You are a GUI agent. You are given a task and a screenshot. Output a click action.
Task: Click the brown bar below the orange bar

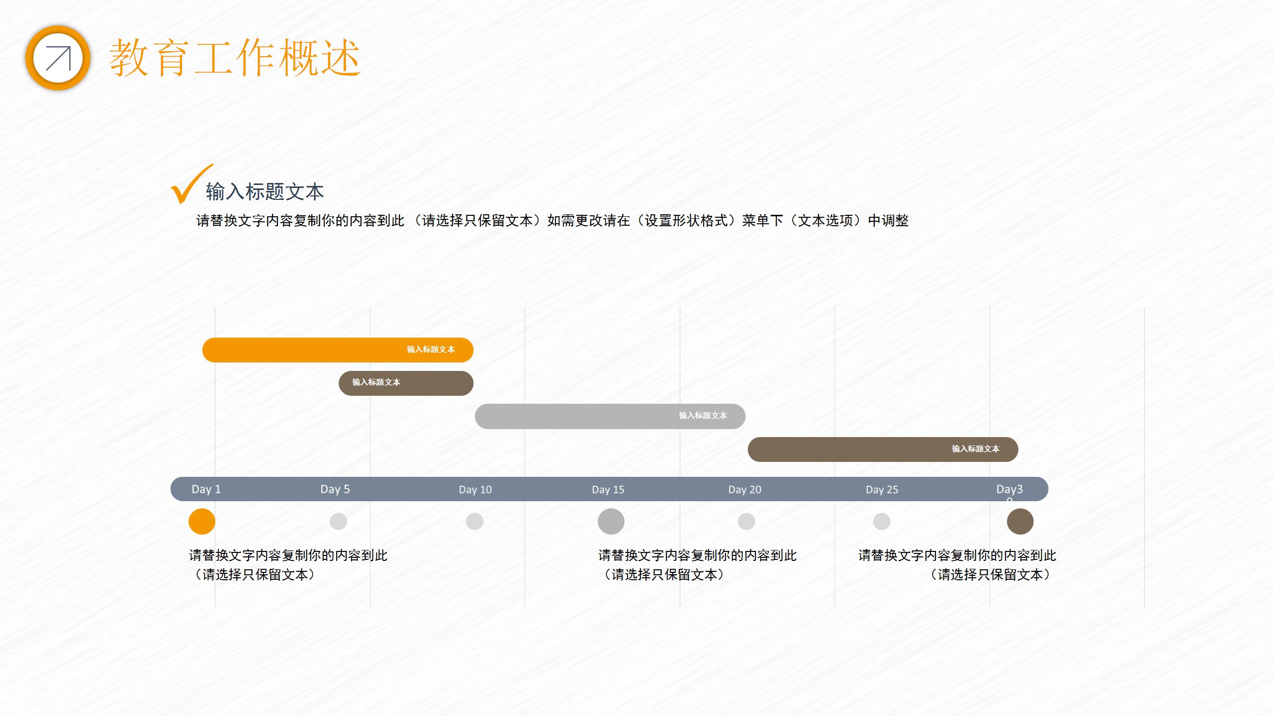406,383
